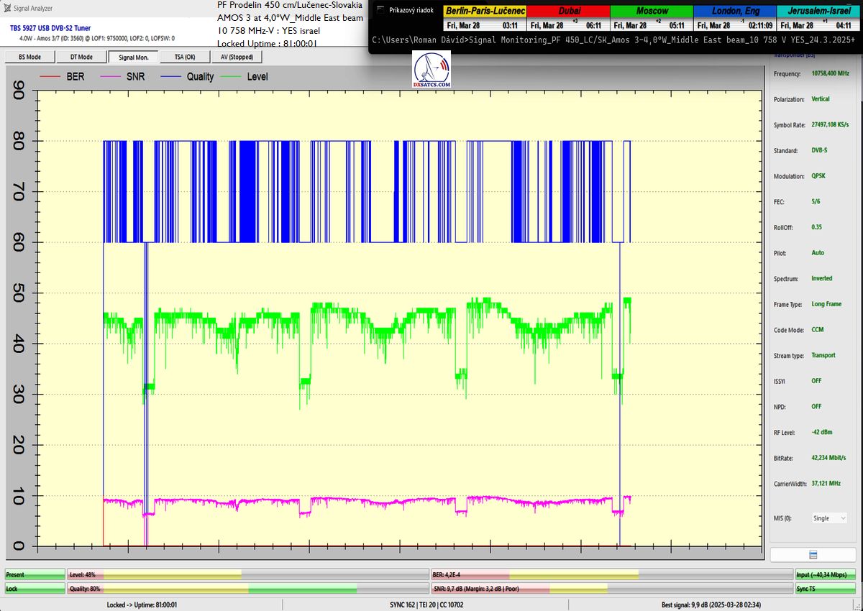Switch to the BS Mode tab

(x=29, y=57)
